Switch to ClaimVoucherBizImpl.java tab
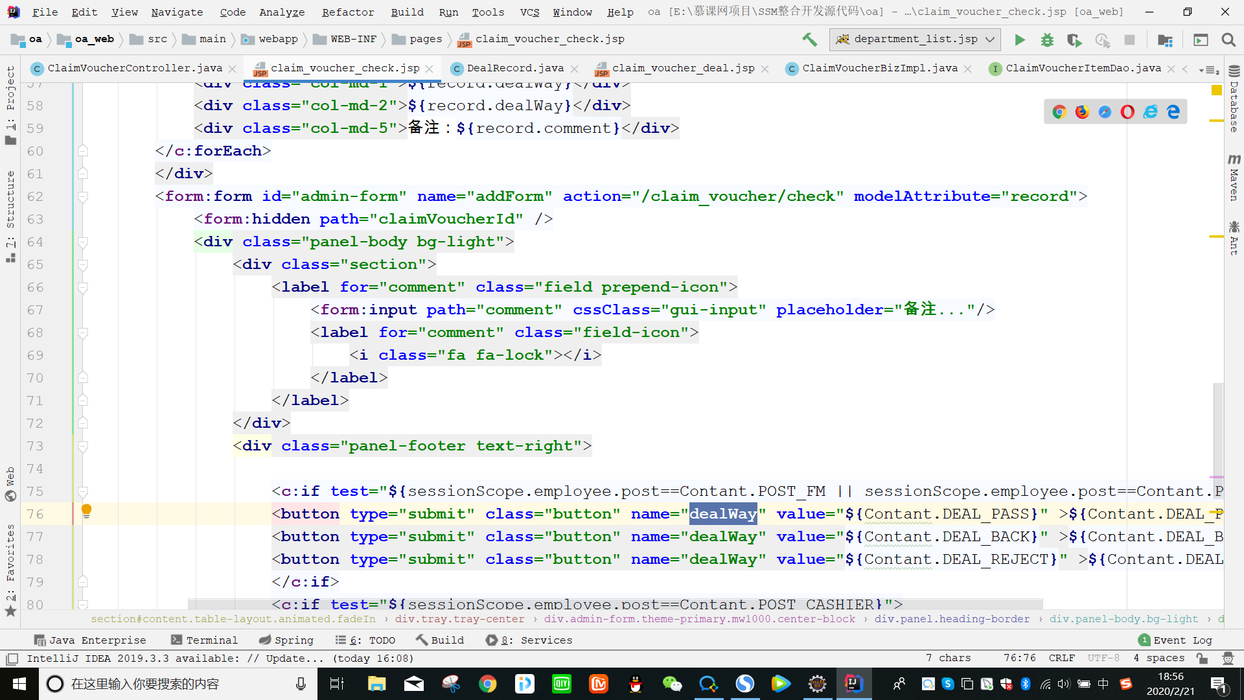 point(879,68)
